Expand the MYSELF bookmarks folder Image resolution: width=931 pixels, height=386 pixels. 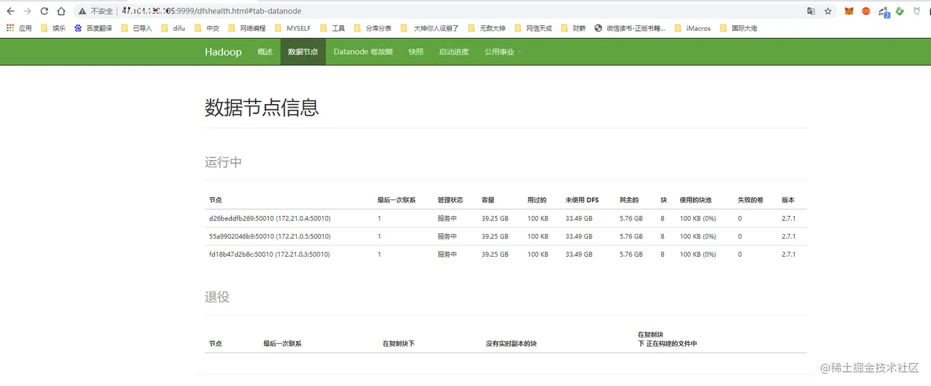(x=297, y=28)
